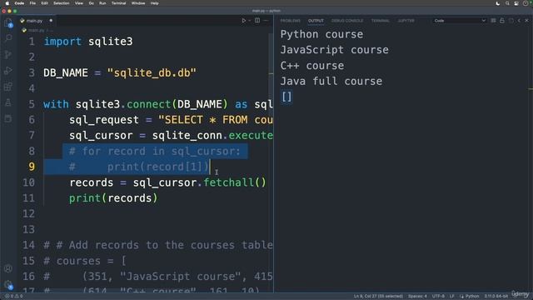The image size is (533, 300).
Task: Click '# for record in sql_cursor:' comment
Action: click(155, 151)
